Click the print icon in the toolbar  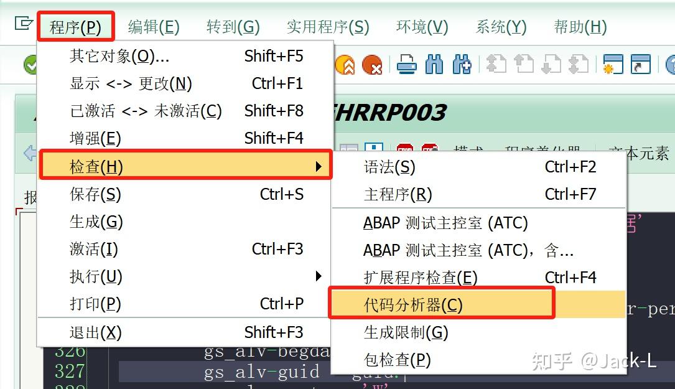click(x=406, y=65)
